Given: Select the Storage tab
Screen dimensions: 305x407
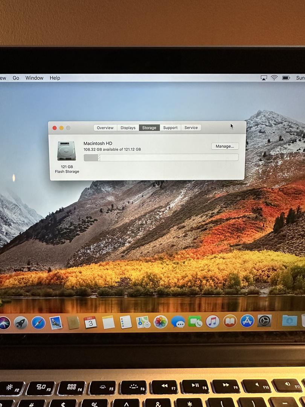Looking at the screenshot, I should coord(149,128).
